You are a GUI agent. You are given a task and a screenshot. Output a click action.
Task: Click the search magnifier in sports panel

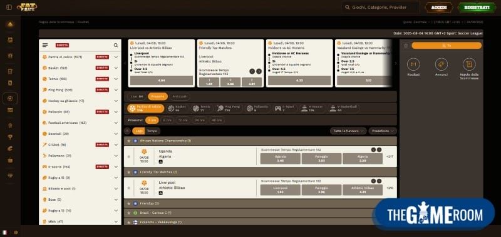pyautogui.click(x=116, y=45)
